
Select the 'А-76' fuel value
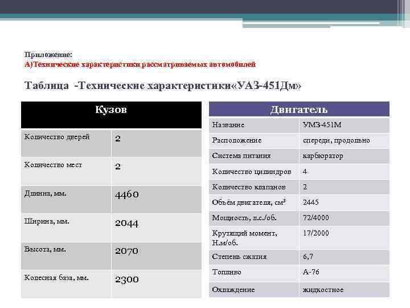pyautogui.click(x=311, y=272)
